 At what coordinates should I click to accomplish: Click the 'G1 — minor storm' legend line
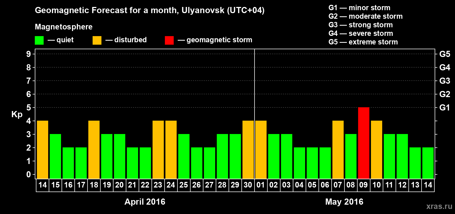[359, 8]
